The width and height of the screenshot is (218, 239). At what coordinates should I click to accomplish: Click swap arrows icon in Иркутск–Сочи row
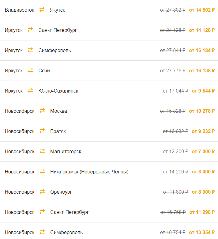[x=30, y=70]
